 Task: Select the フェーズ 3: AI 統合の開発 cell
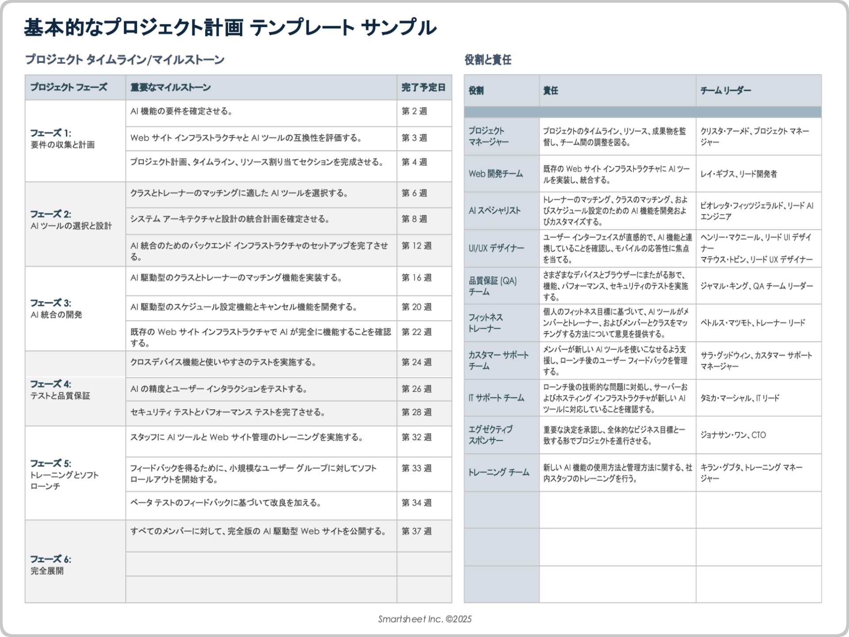[75, 309]
